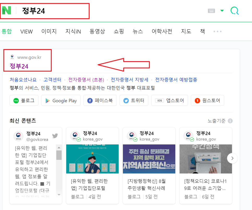Open the 동영상 tab

[x=97, y=31]
